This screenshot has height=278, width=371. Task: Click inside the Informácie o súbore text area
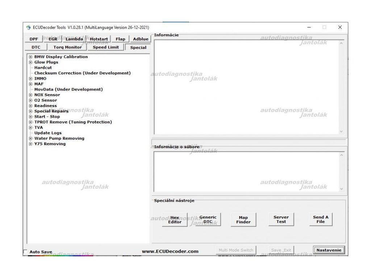(x=246, y=171)
